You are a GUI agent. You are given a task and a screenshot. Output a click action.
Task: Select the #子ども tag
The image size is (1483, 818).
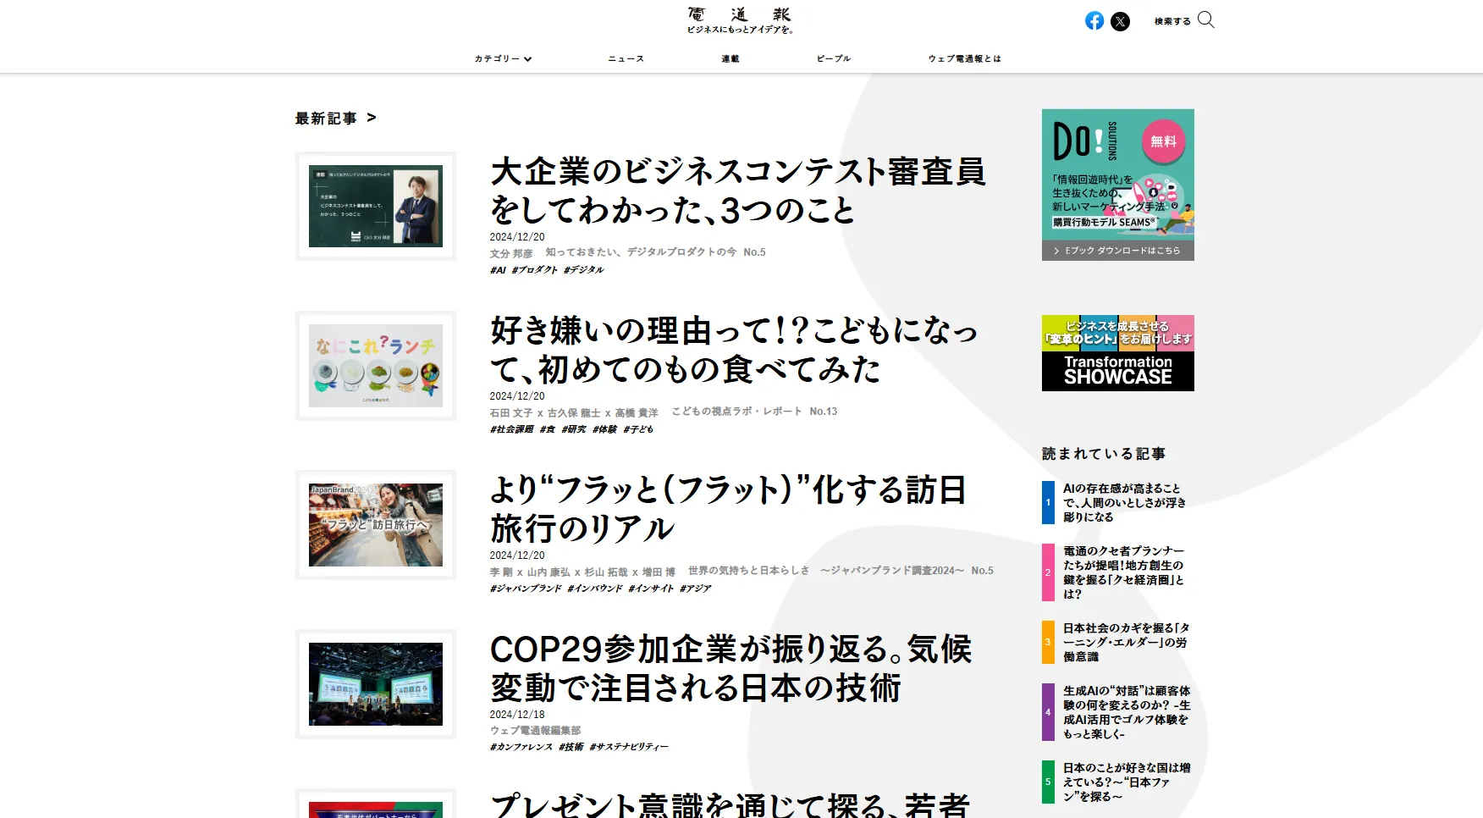tap(639, 429)
